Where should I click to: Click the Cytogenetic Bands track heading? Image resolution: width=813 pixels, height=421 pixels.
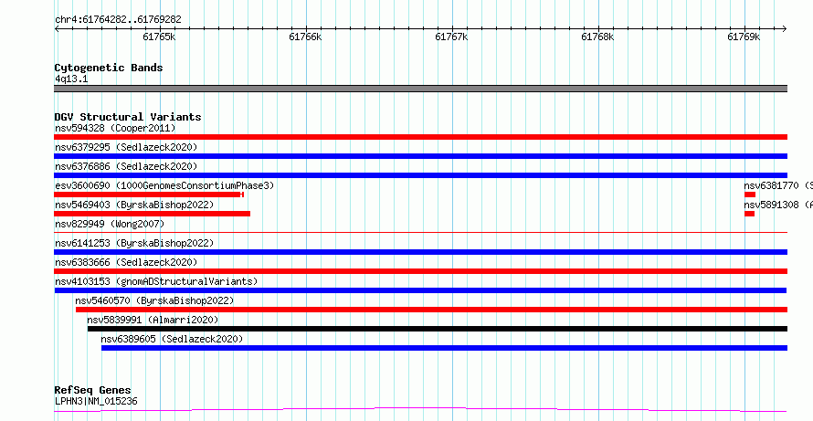click(109, 68)
